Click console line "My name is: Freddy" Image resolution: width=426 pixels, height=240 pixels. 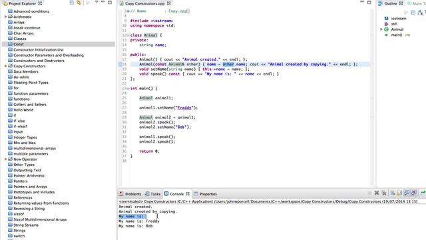pos(139,221)
